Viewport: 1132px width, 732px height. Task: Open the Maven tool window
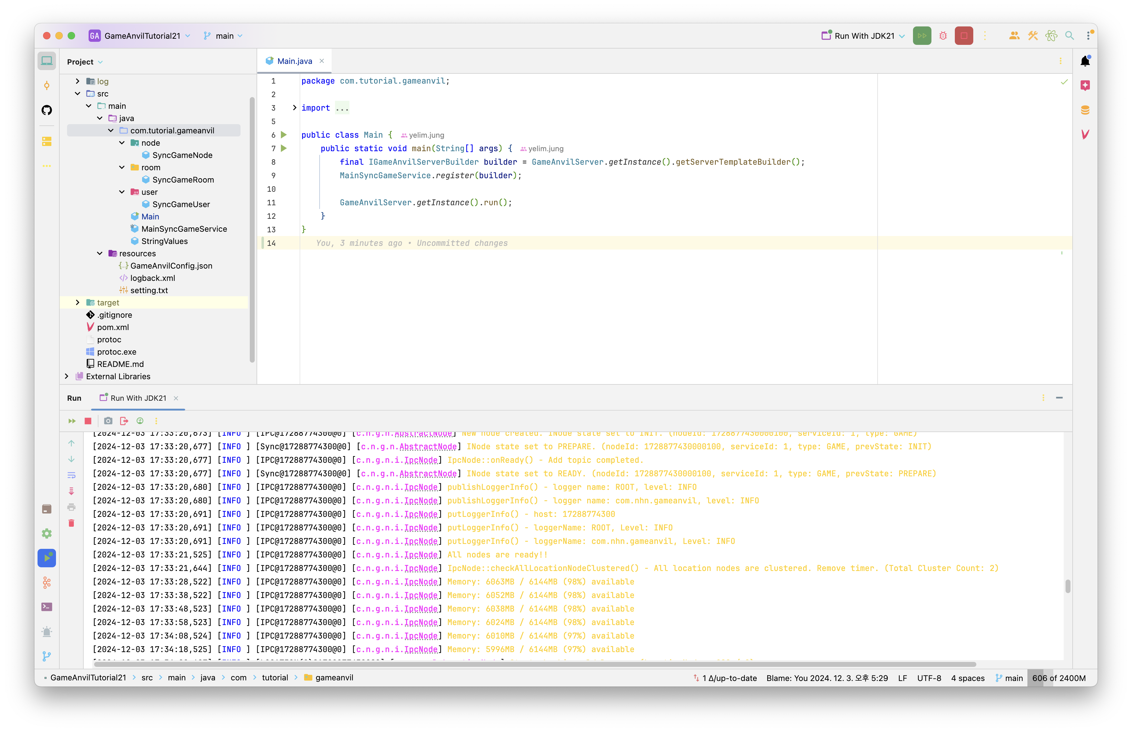click(x=1085, y=134)
